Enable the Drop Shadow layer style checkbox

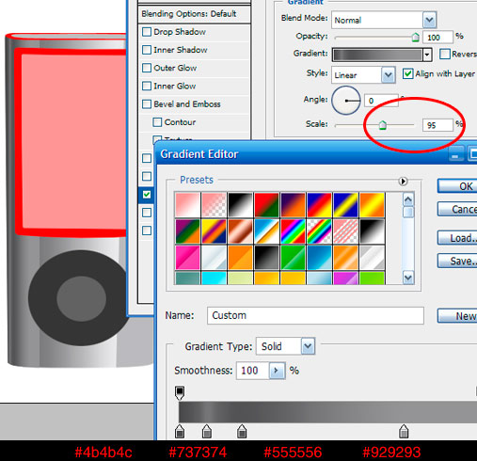tap(147, 32)
